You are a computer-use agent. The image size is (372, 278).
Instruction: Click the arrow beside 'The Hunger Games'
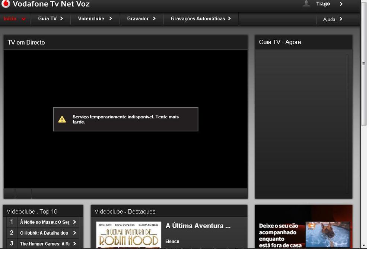click(74, 243)
